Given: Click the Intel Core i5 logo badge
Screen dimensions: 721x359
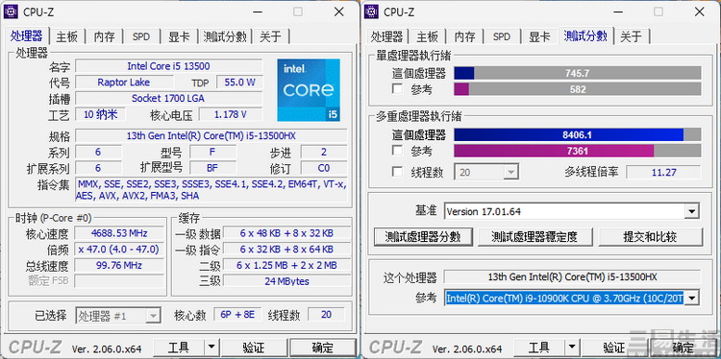Looking at the screenshot, I should coord(309,90).
